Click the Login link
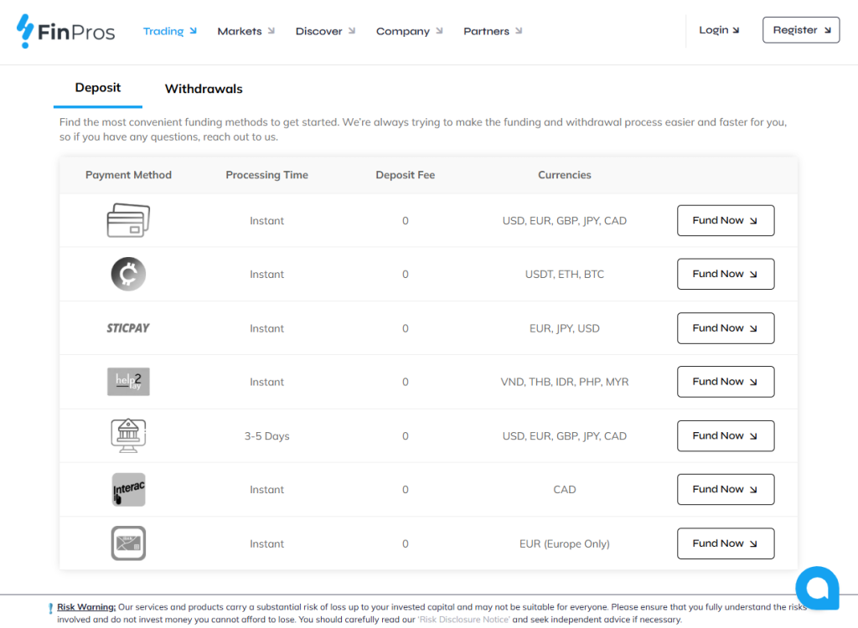Screen dimensions: 858x628 pos(719,30)
